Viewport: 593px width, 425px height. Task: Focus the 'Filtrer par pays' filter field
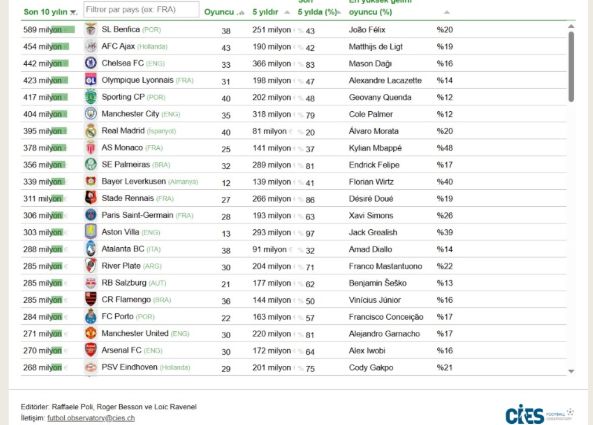pos(141,10)
